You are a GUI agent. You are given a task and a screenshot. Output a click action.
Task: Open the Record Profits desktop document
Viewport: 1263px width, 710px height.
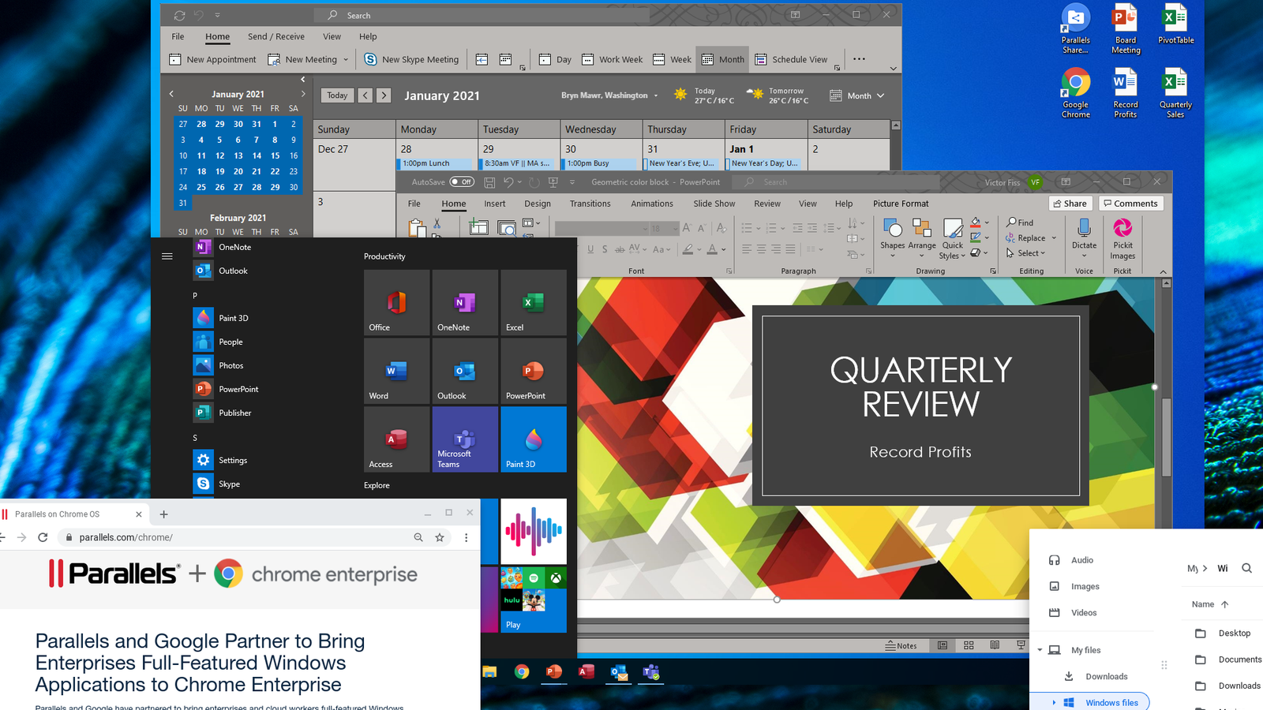(x=1125, y=92)
